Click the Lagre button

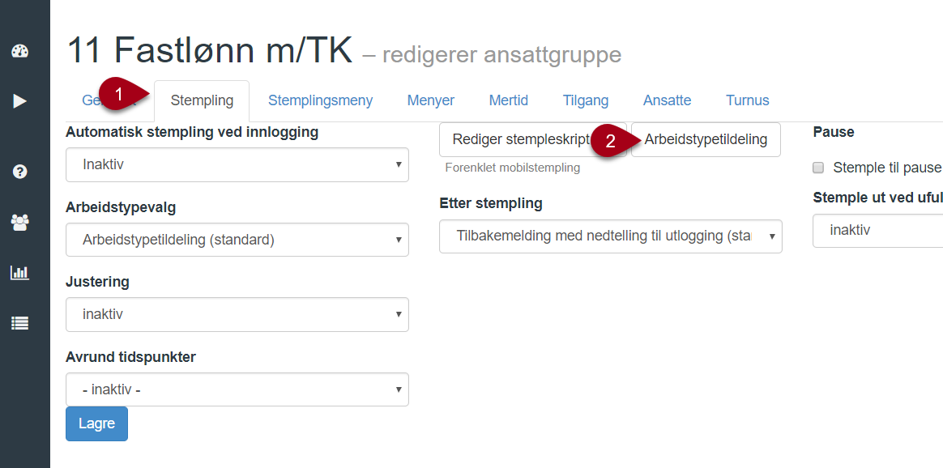(96, 423)
